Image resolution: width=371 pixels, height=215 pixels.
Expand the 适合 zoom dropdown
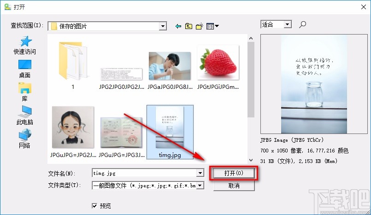287,24
